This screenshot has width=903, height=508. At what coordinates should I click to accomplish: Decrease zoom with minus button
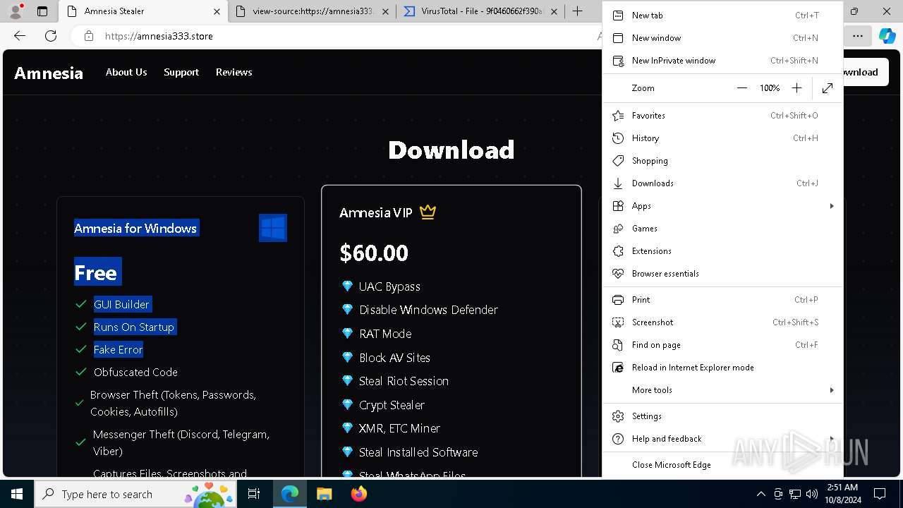(x=741, y=88)
